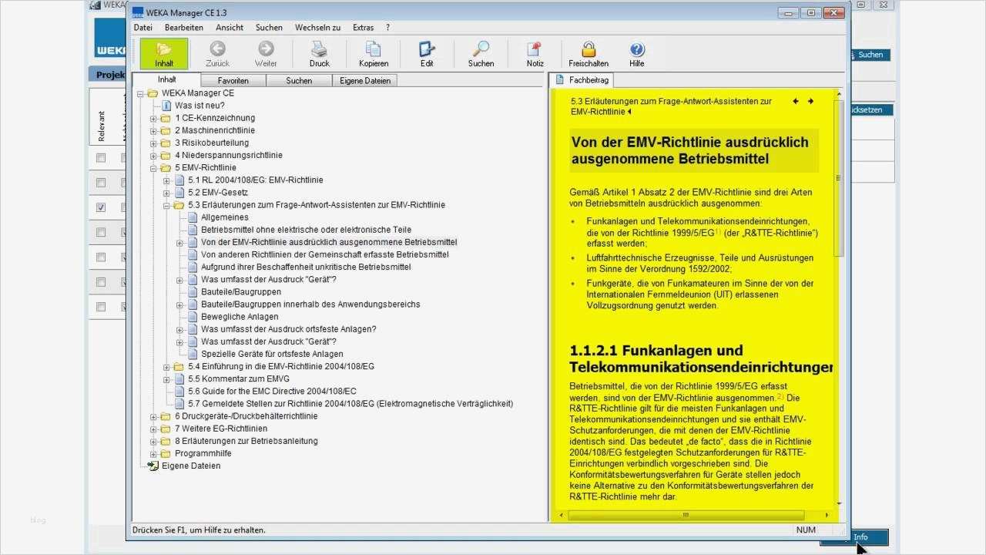986x555 pixels.
Task: Click the left arrow in the Fachbeitrag header
Action: tap(795, 101)
